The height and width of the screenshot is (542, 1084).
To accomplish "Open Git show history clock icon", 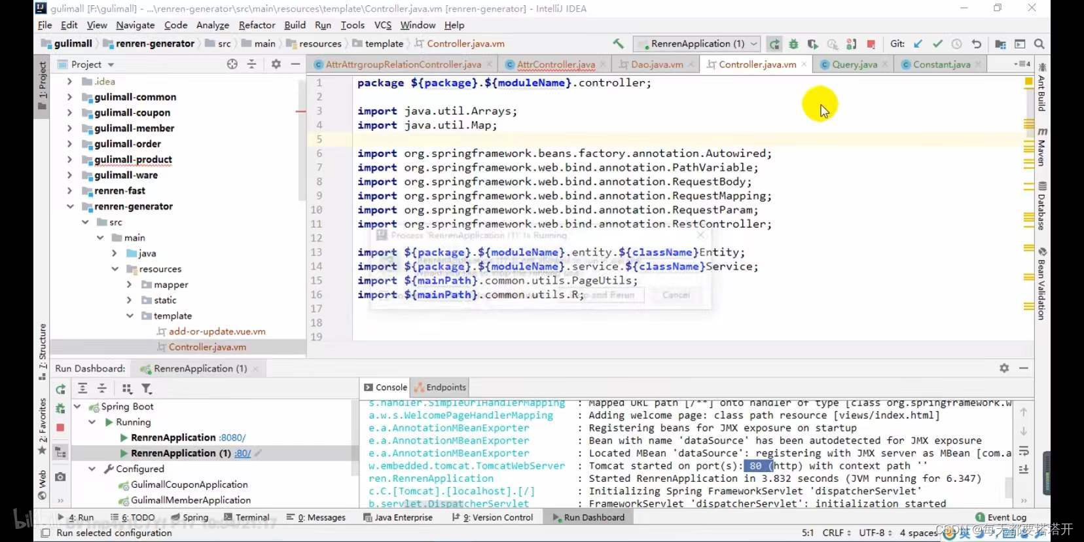I will (x=956, y=44).
